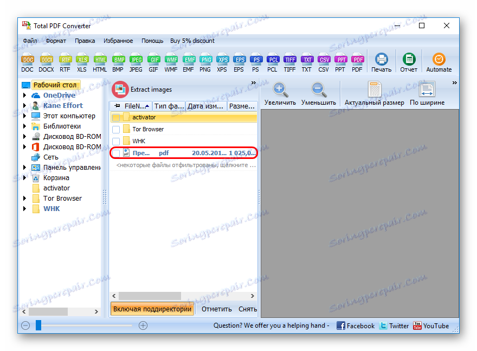Open the Помощь menu
The image size is (477, 351).
[x=152, y=41]
